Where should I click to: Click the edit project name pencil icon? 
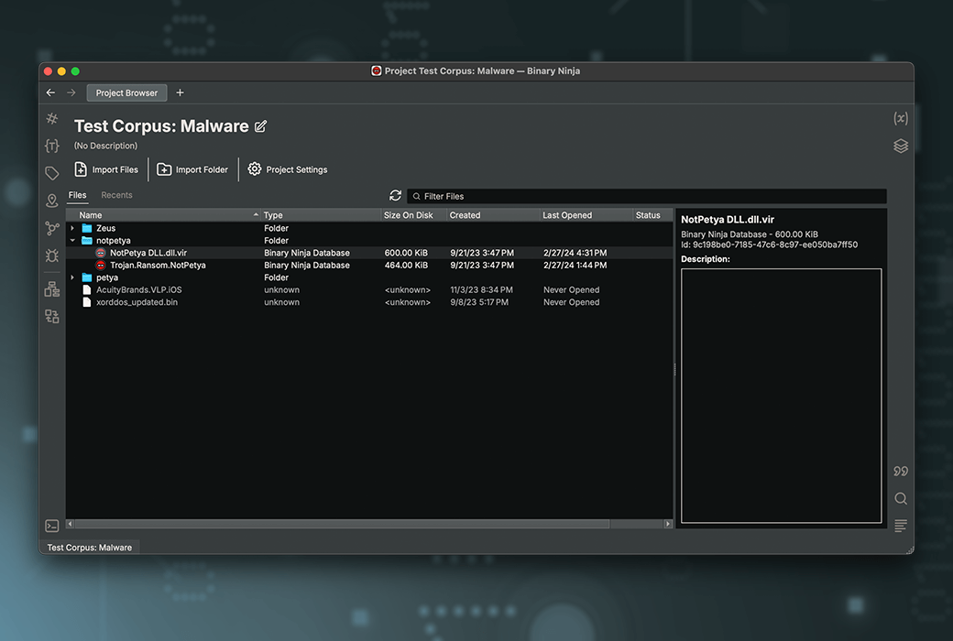point(261,126)
